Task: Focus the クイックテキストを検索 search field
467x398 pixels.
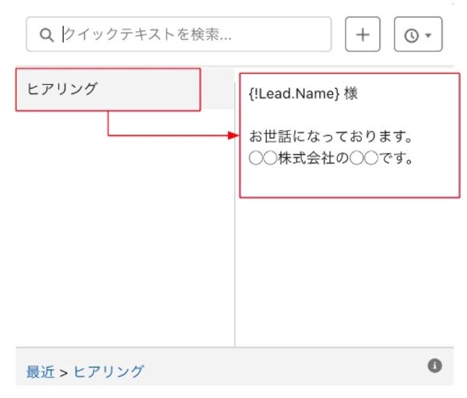Action: pos(179,34)
